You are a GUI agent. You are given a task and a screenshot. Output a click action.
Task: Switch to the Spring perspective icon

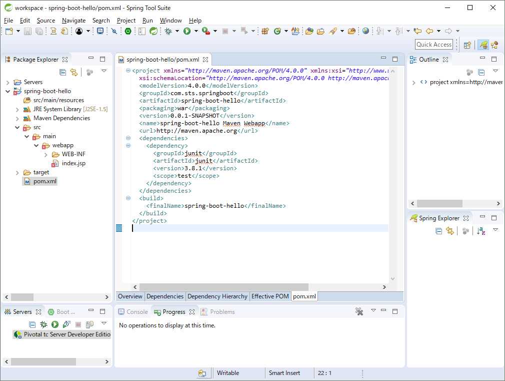point(483,45)
